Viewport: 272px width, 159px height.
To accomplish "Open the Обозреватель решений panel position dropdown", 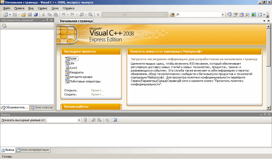I will pos(44,20).
